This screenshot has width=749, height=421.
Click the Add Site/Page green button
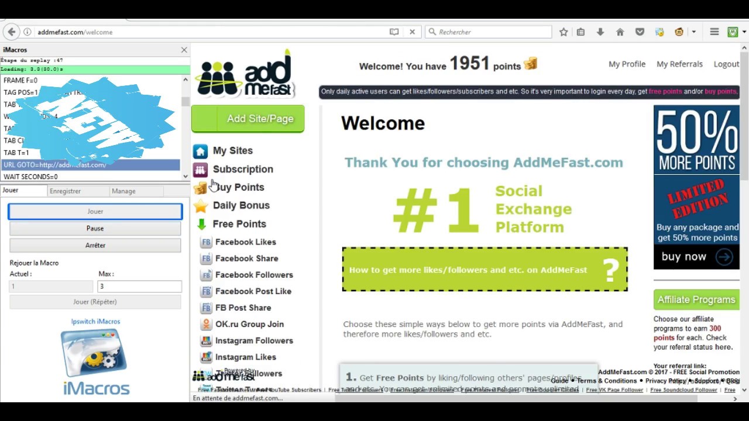click(248, 119)
